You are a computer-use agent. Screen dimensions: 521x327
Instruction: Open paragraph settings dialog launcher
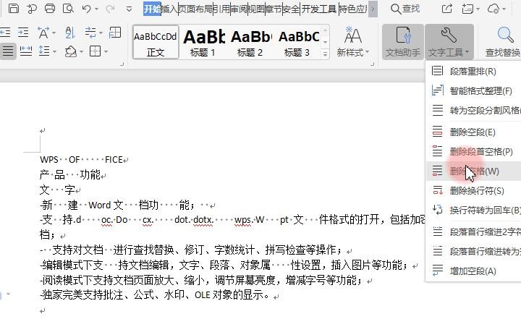click(x=122, y=64)
